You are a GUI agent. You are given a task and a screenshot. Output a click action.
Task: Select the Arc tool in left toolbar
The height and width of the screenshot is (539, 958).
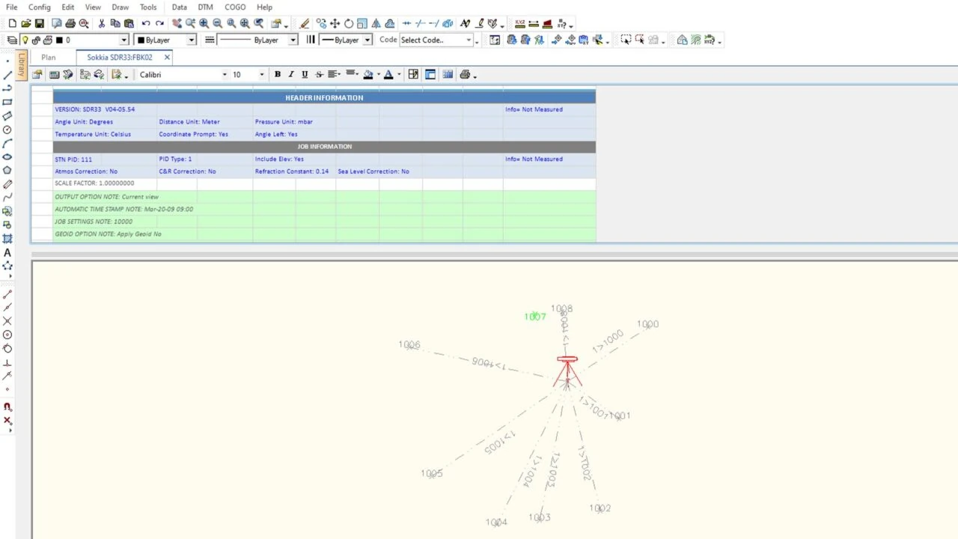tap(7, 143)
